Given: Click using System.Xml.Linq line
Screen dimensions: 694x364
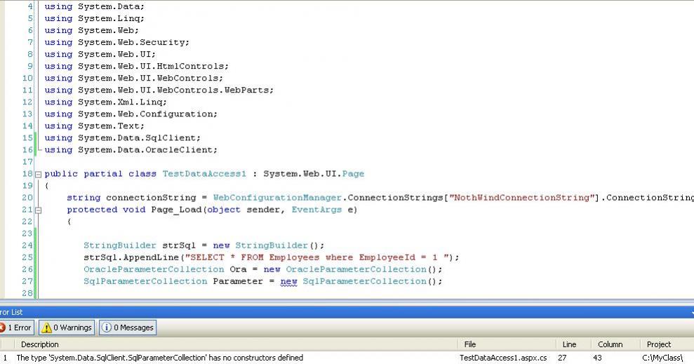Looking at the screenshot, I should [106, 102].
